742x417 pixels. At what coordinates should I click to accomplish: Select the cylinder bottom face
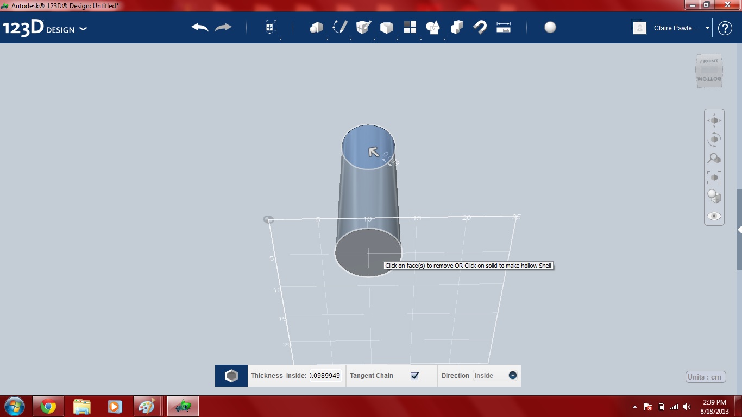click(368, 252)
